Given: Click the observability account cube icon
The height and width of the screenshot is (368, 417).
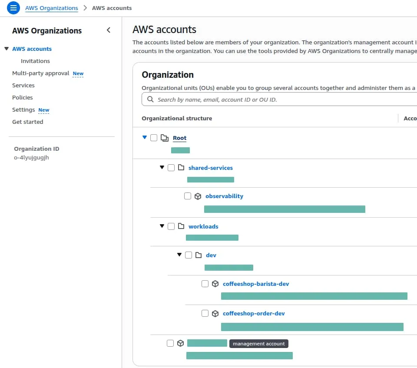Looking at the screenshot, I should coord(198,196).
